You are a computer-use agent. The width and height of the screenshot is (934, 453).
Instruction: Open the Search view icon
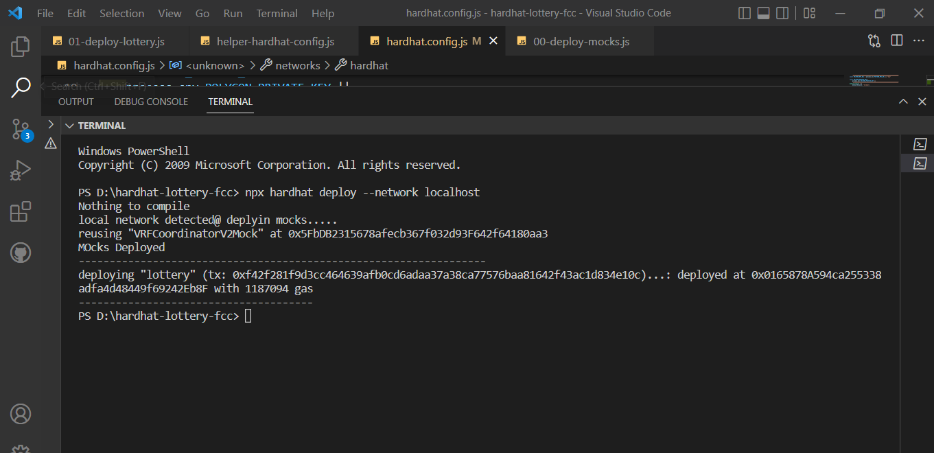pyautogui.click(x=21, y=87)
